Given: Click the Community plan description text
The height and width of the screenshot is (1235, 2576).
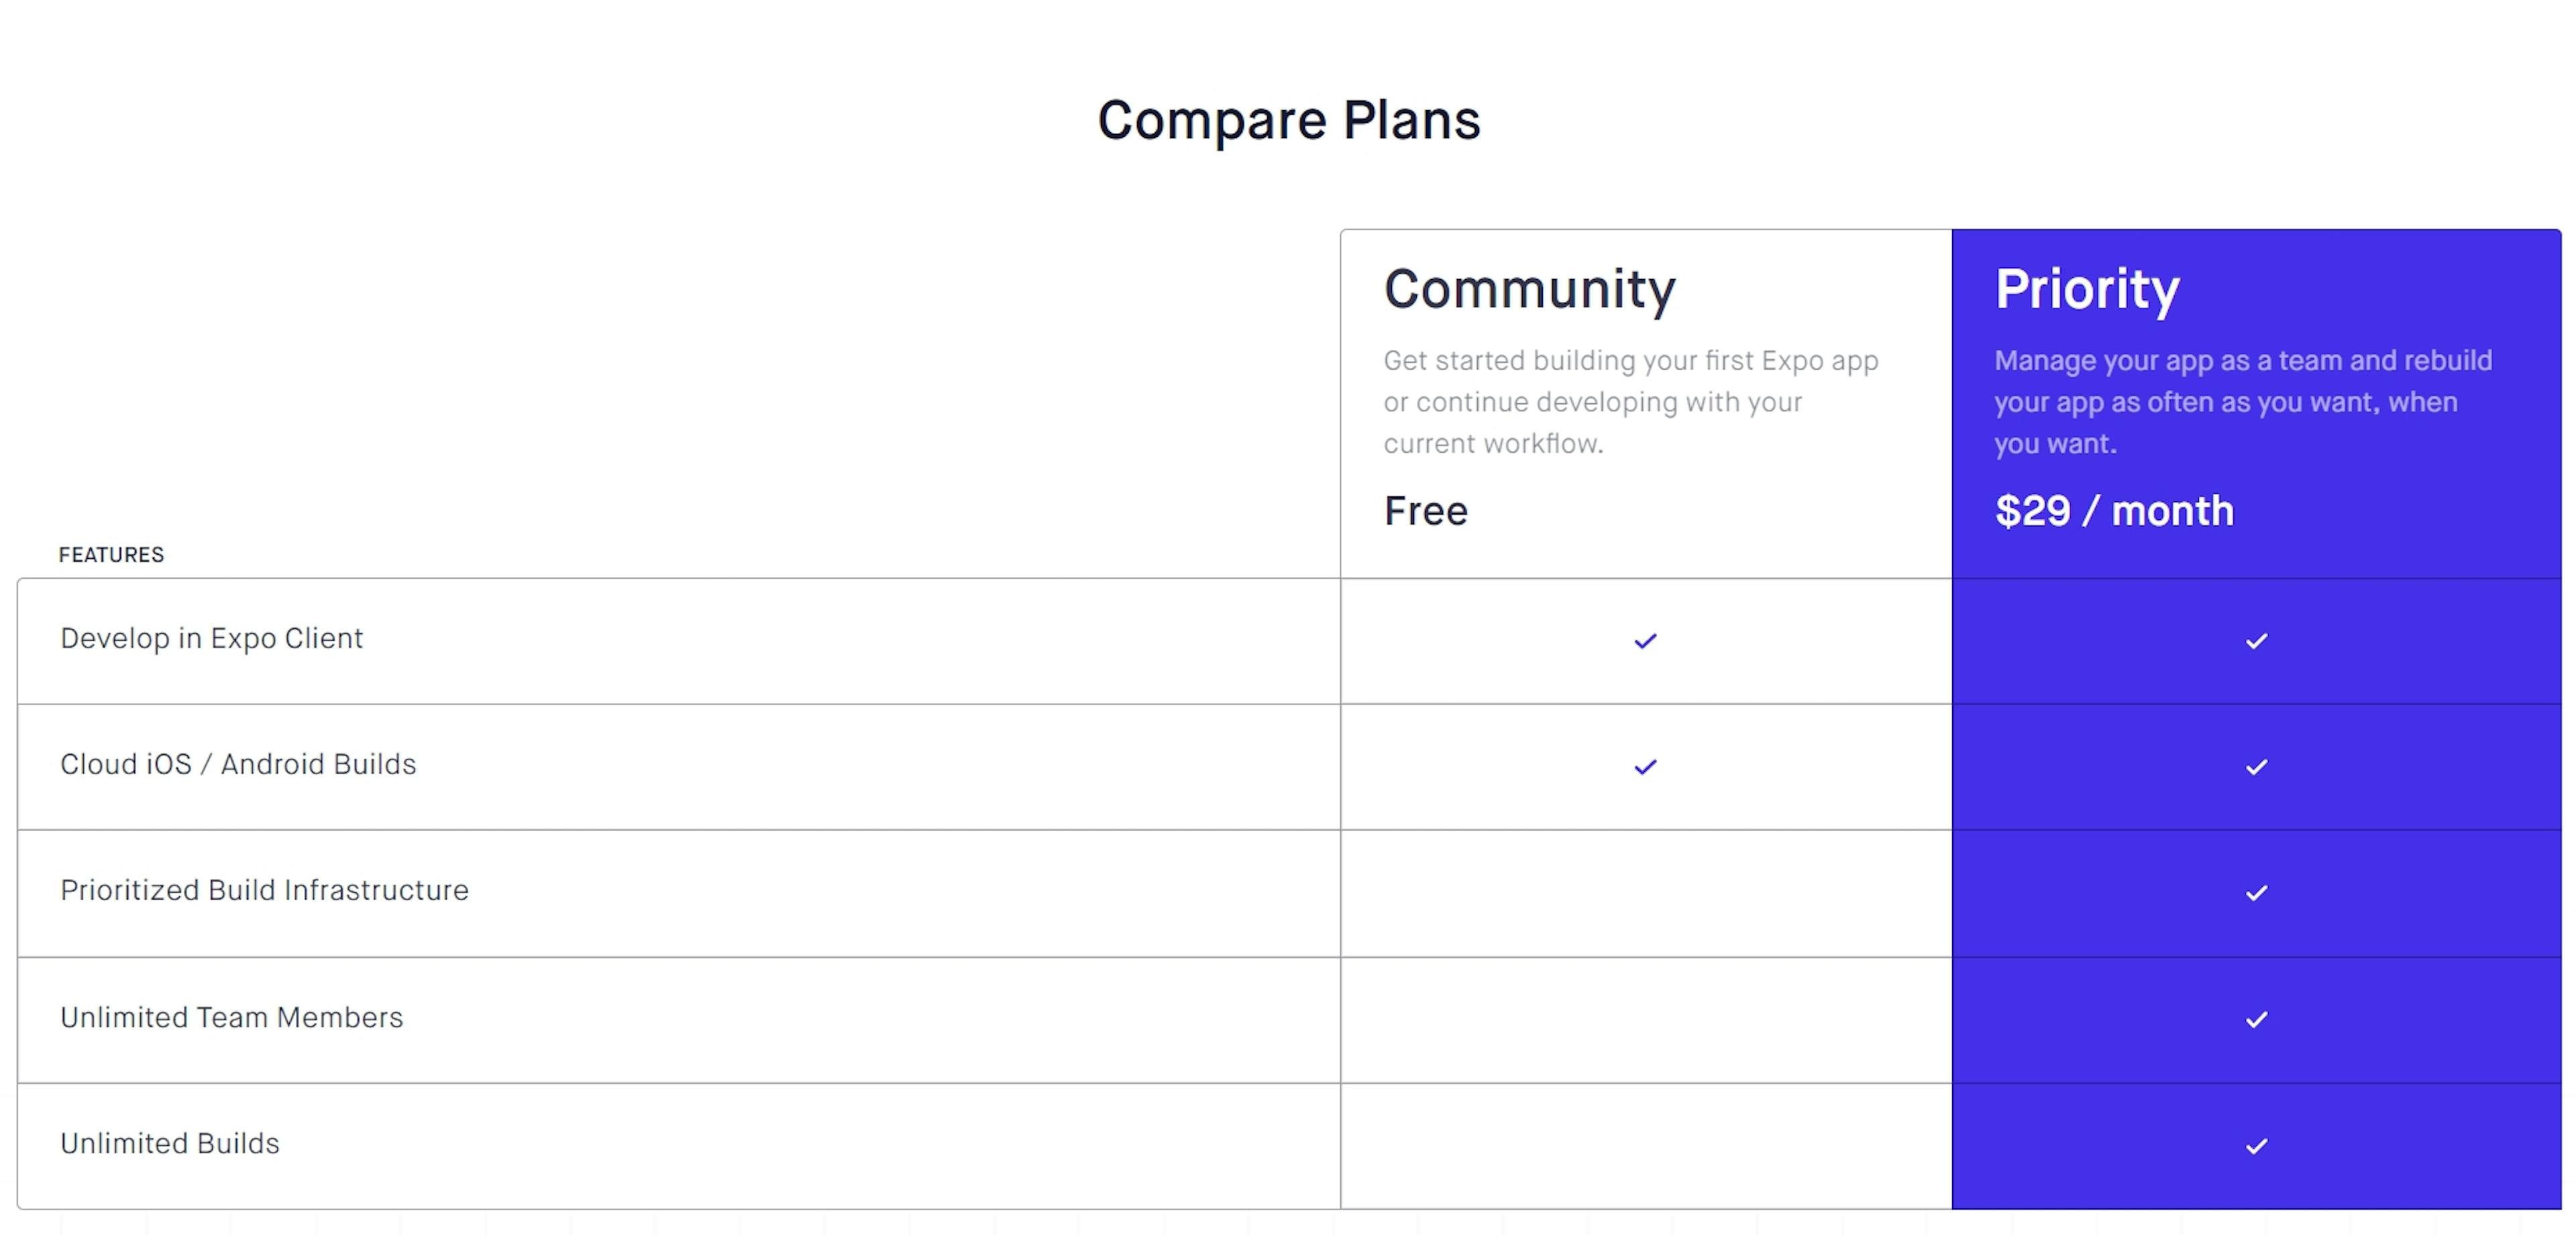Looking at the screenshot, I should (x=1631, y=402).
